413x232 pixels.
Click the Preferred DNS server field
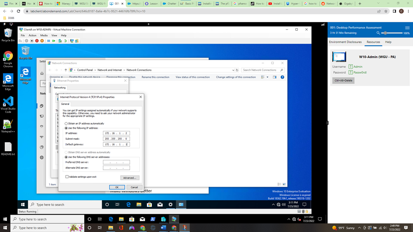pyautogui.click(x=116, y=162)
